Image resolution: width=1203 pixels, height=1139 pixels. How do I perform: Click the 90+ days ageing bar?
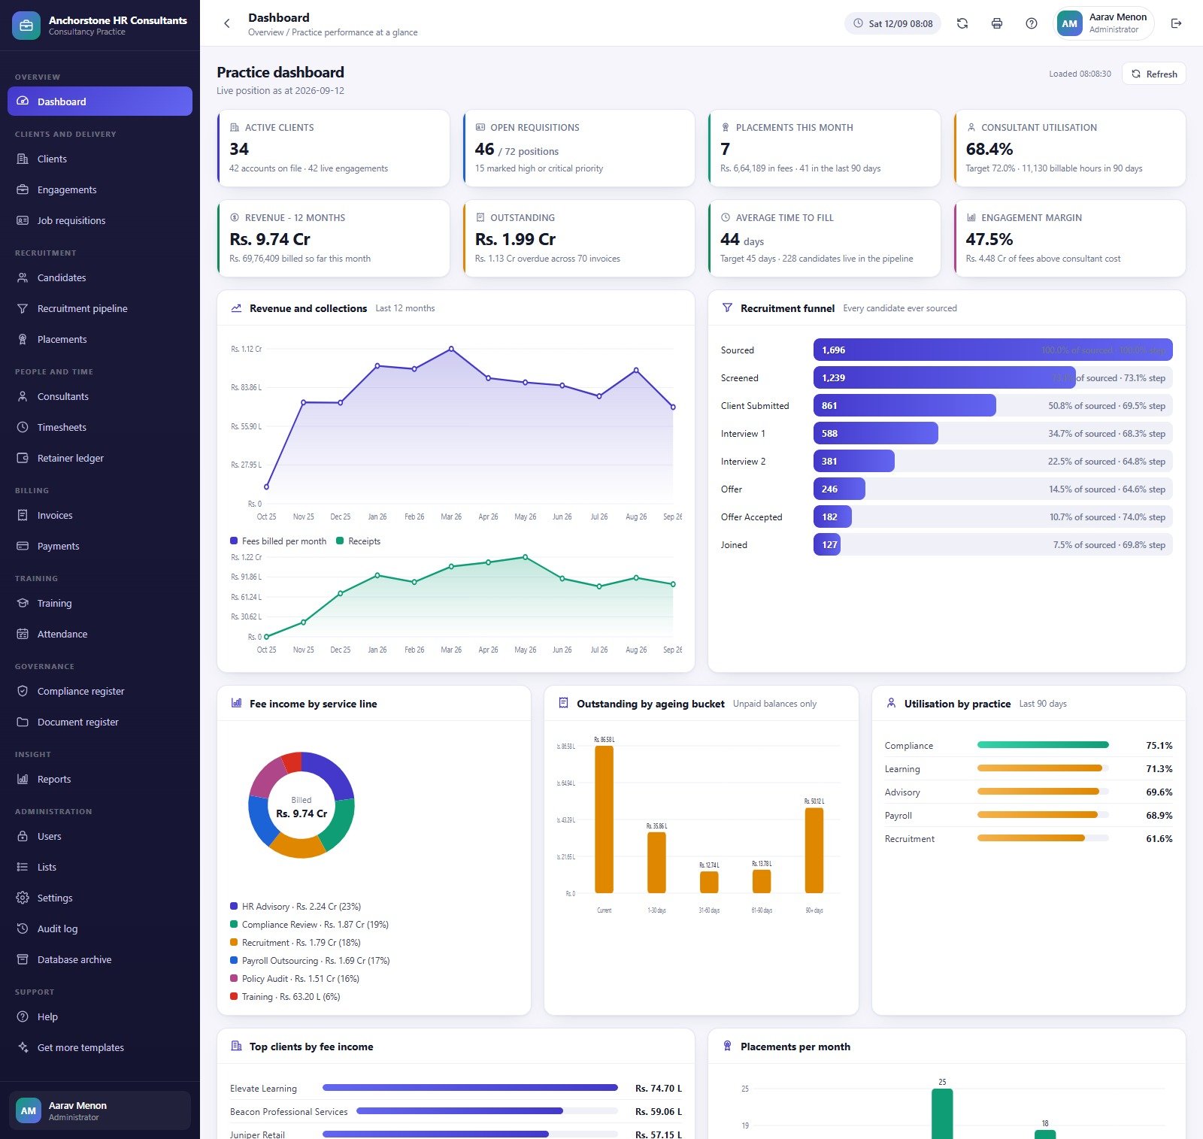(x=814, y=850)
